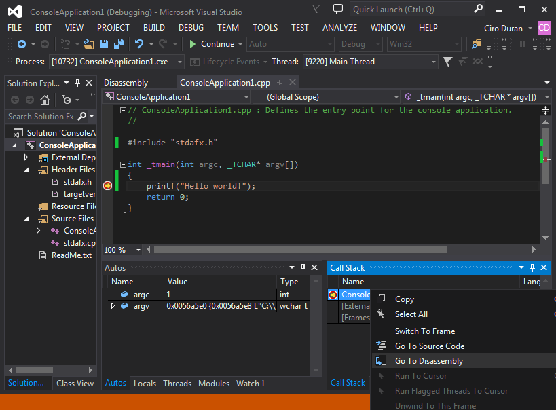The image size is (556, 410).
Task: Open the DEBUG menu
Action: pyautogui.click(x=191, y=28)
